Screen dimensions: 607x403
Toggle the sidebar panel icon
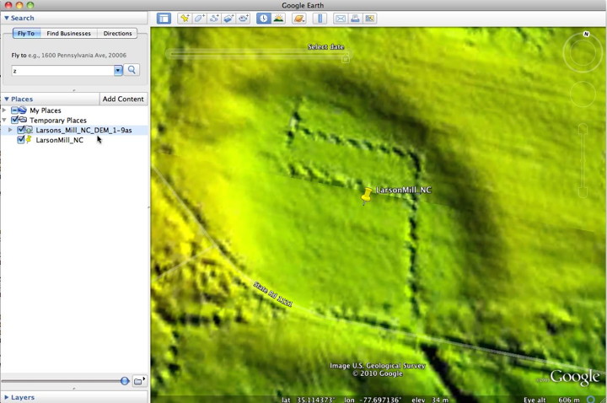(x=164, y=18)
